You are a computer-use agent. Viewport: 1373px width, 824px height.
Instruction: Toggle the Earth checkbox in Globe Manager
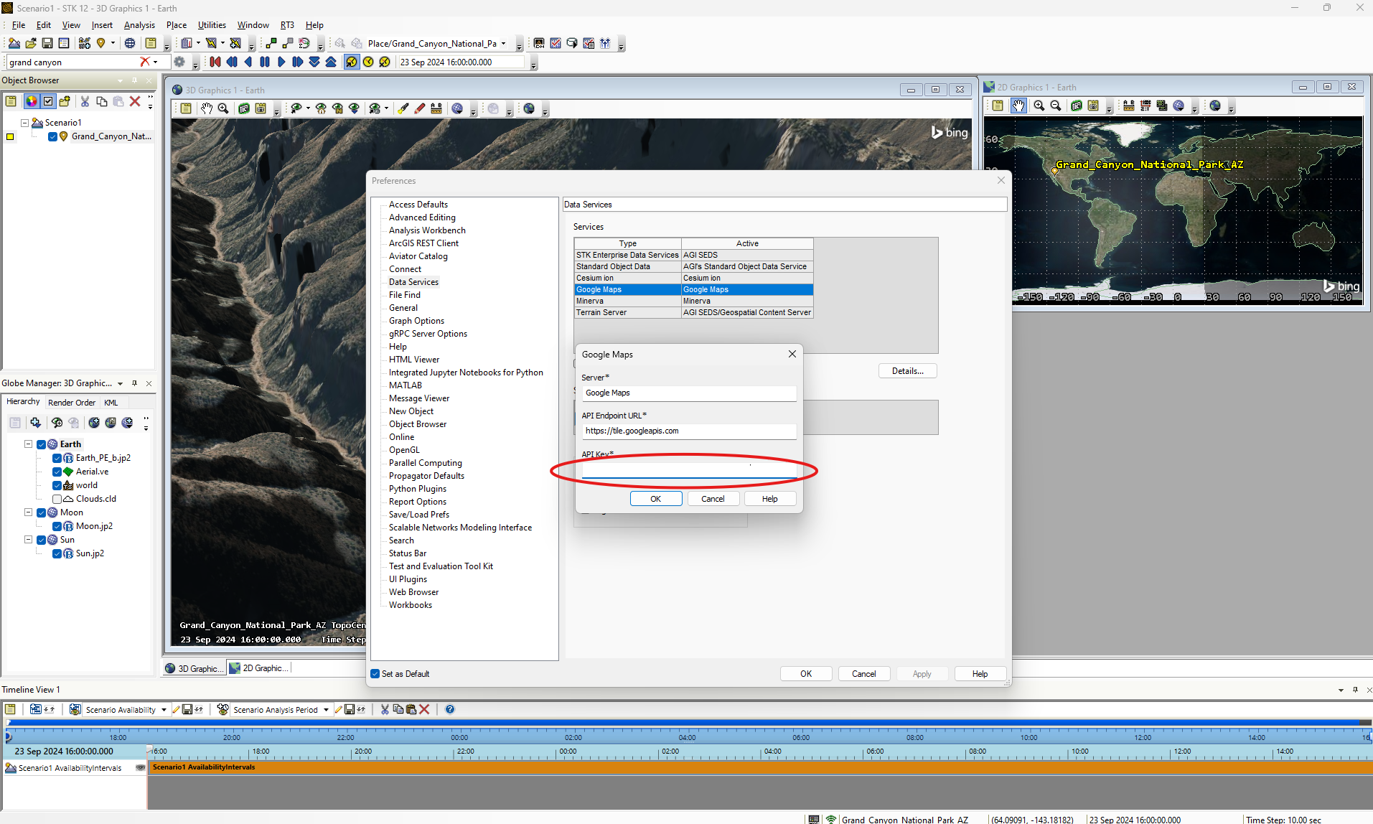41,444
